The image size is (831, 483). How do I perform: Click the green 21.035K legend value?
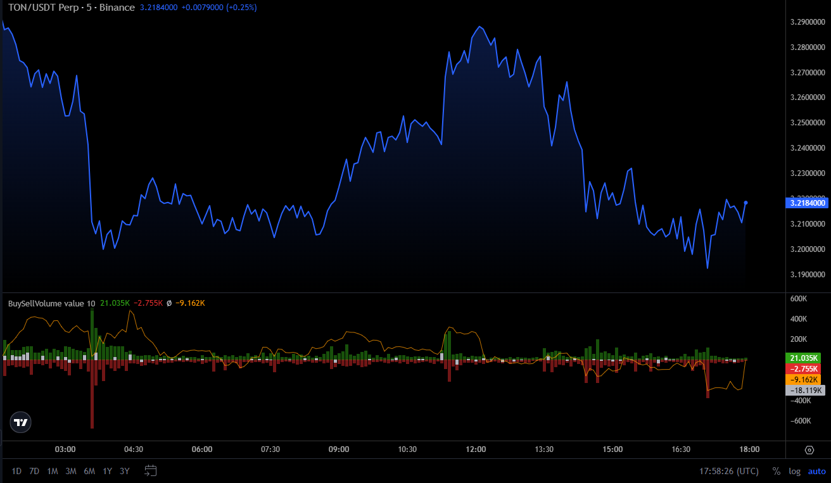(x=115, y=303)
